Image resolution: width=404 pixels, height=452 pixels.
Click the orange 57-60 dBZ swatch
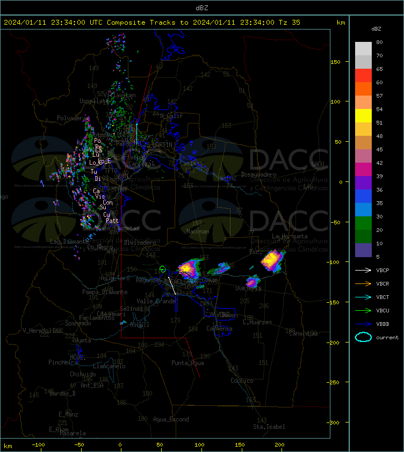click(x=363, y=89)
